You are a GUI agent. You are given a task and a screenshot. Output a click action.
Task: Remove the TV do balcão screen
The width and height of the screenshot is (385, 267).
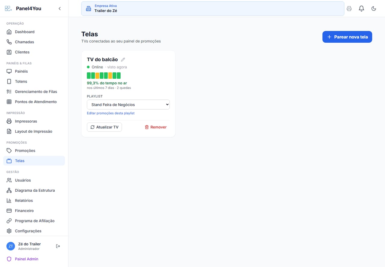156,127
